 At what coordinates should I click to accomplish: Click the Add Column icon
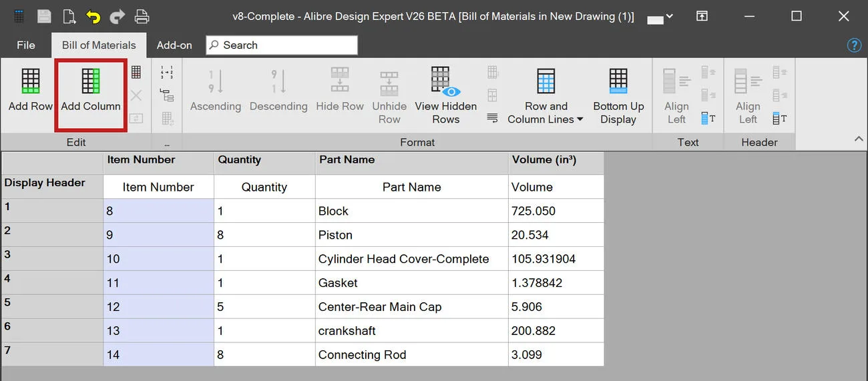point(91,80)
